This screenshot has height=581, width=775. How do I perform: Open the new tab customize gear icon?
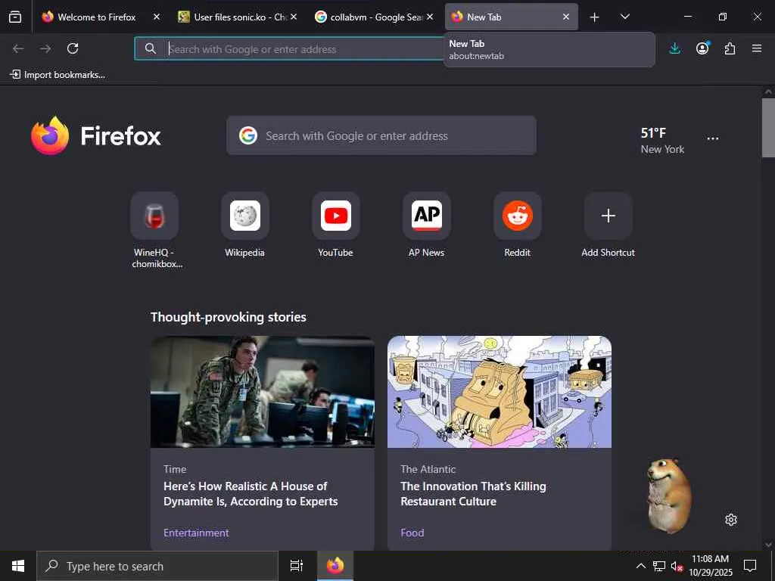pos(731,520)
